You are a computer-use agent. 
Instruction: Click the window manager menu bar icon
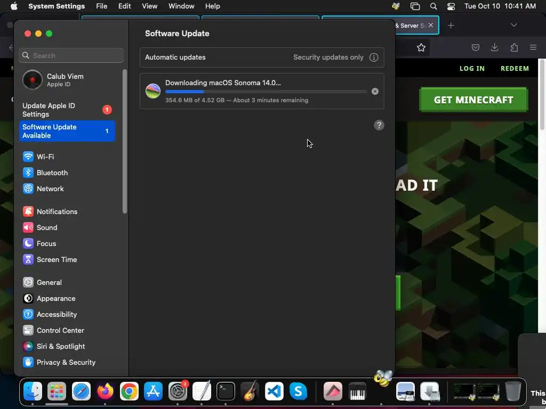click(415, 6)
